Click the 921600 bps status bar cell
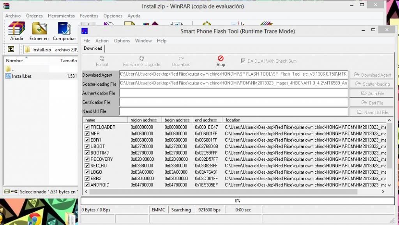The width and height of the screenshot is (399, 225). [209, 210]
